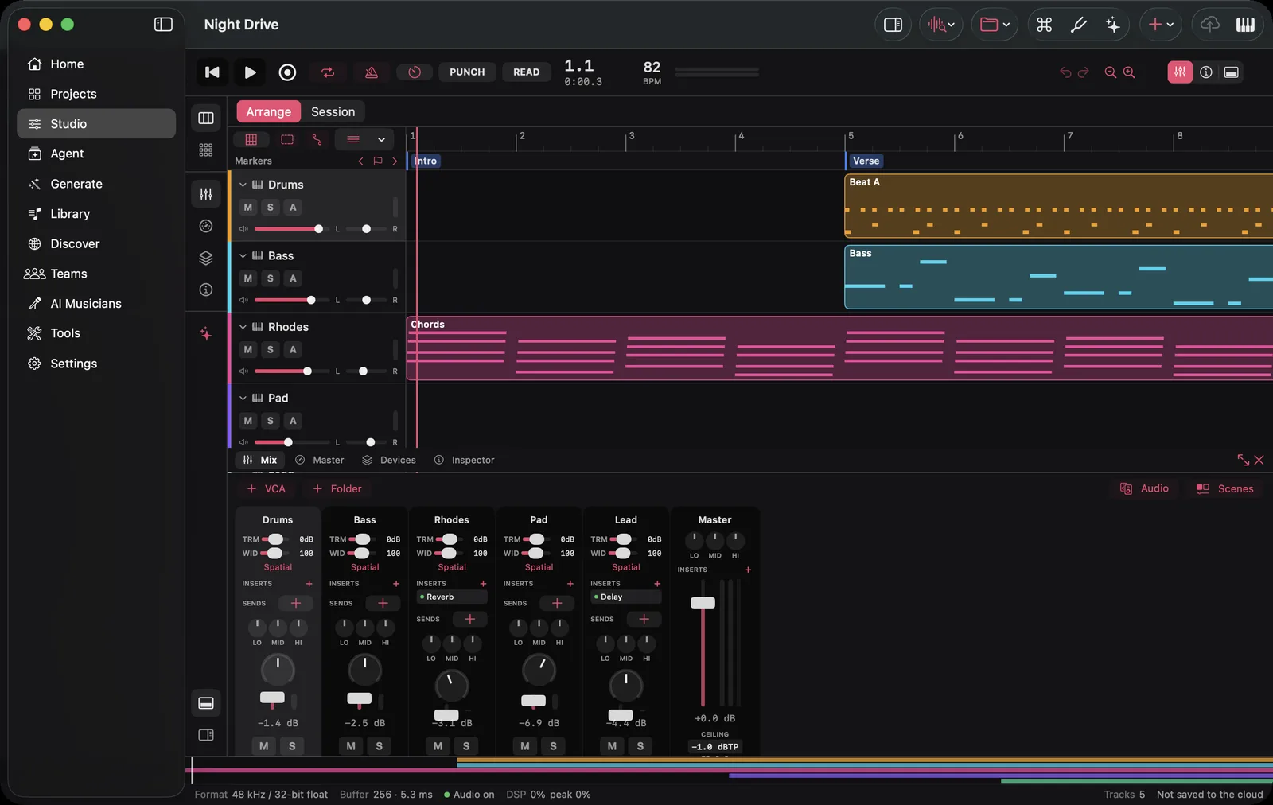
Task: Return to start with the rewind button
Action: [x=212, y=72]
